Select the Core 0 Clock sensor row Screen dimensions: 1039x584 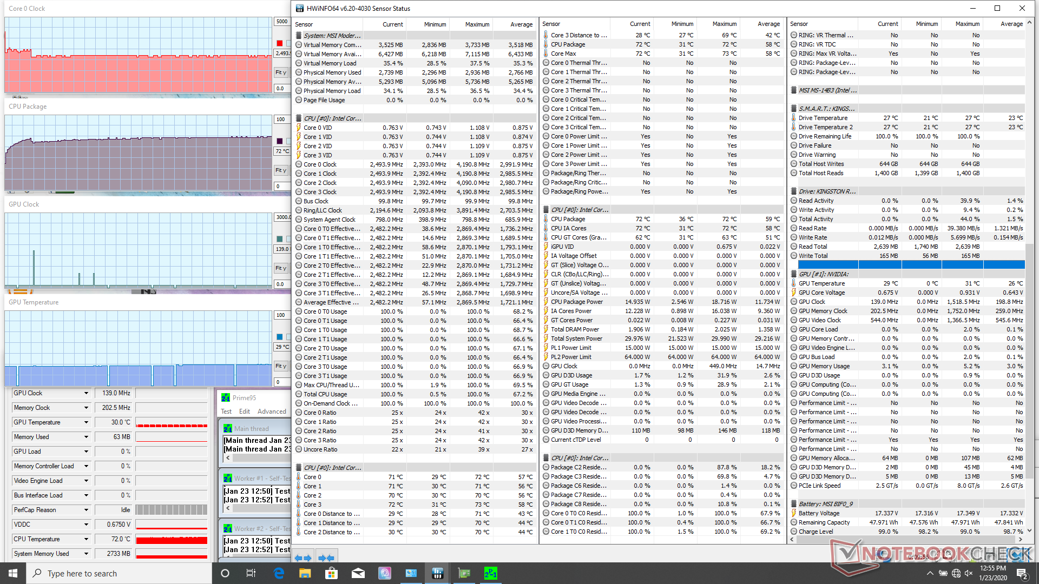pyautogui.click(x=320, y=164)
